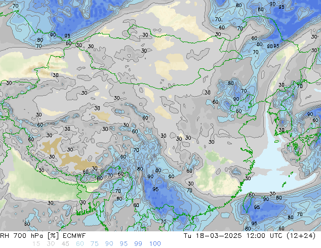The height and width of the screenshot is (248, 321).
Task: Click the 60 value in the bottom legend
Action: click(80, 244)
